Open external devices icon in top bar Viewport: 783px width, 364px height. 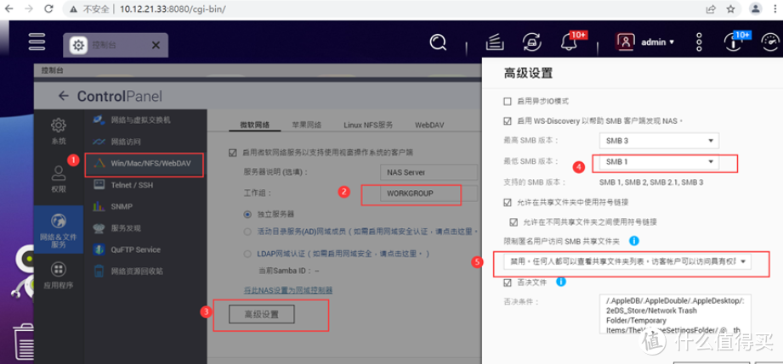tap(531, 42)
